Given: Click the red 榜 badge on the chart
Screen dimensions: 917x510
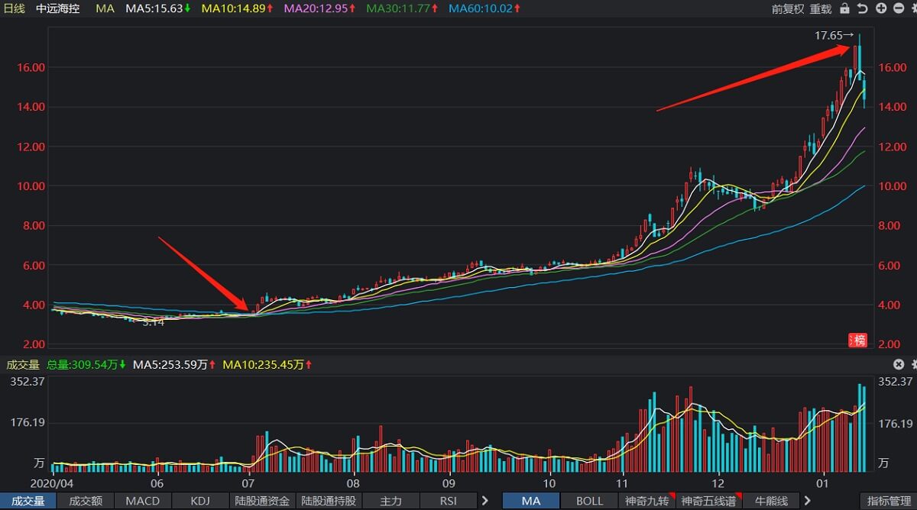Looking at the screenshot, I should pyautogui.click(x=860, y=341).
